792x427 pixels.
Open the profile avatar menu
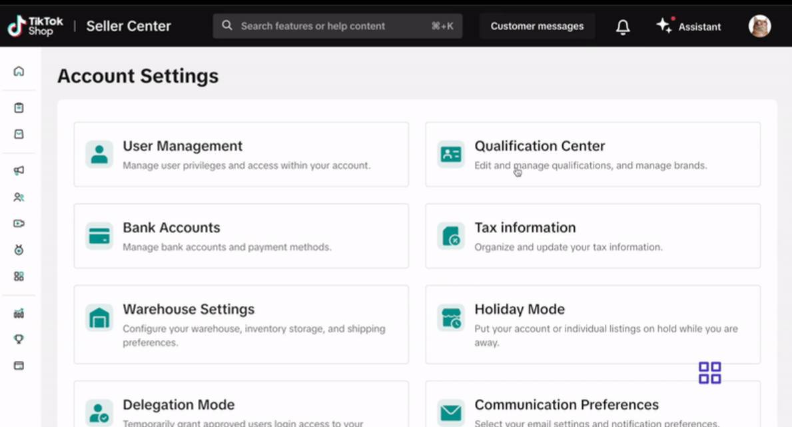759,26
